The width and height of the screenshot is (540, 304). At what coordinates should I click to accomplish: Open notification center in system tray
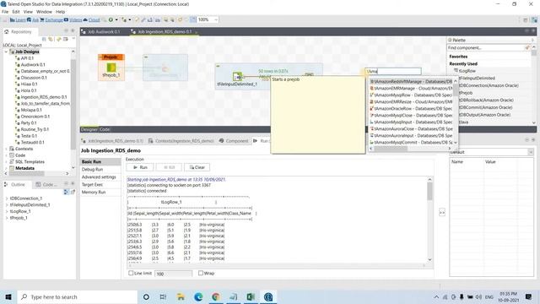529,296
